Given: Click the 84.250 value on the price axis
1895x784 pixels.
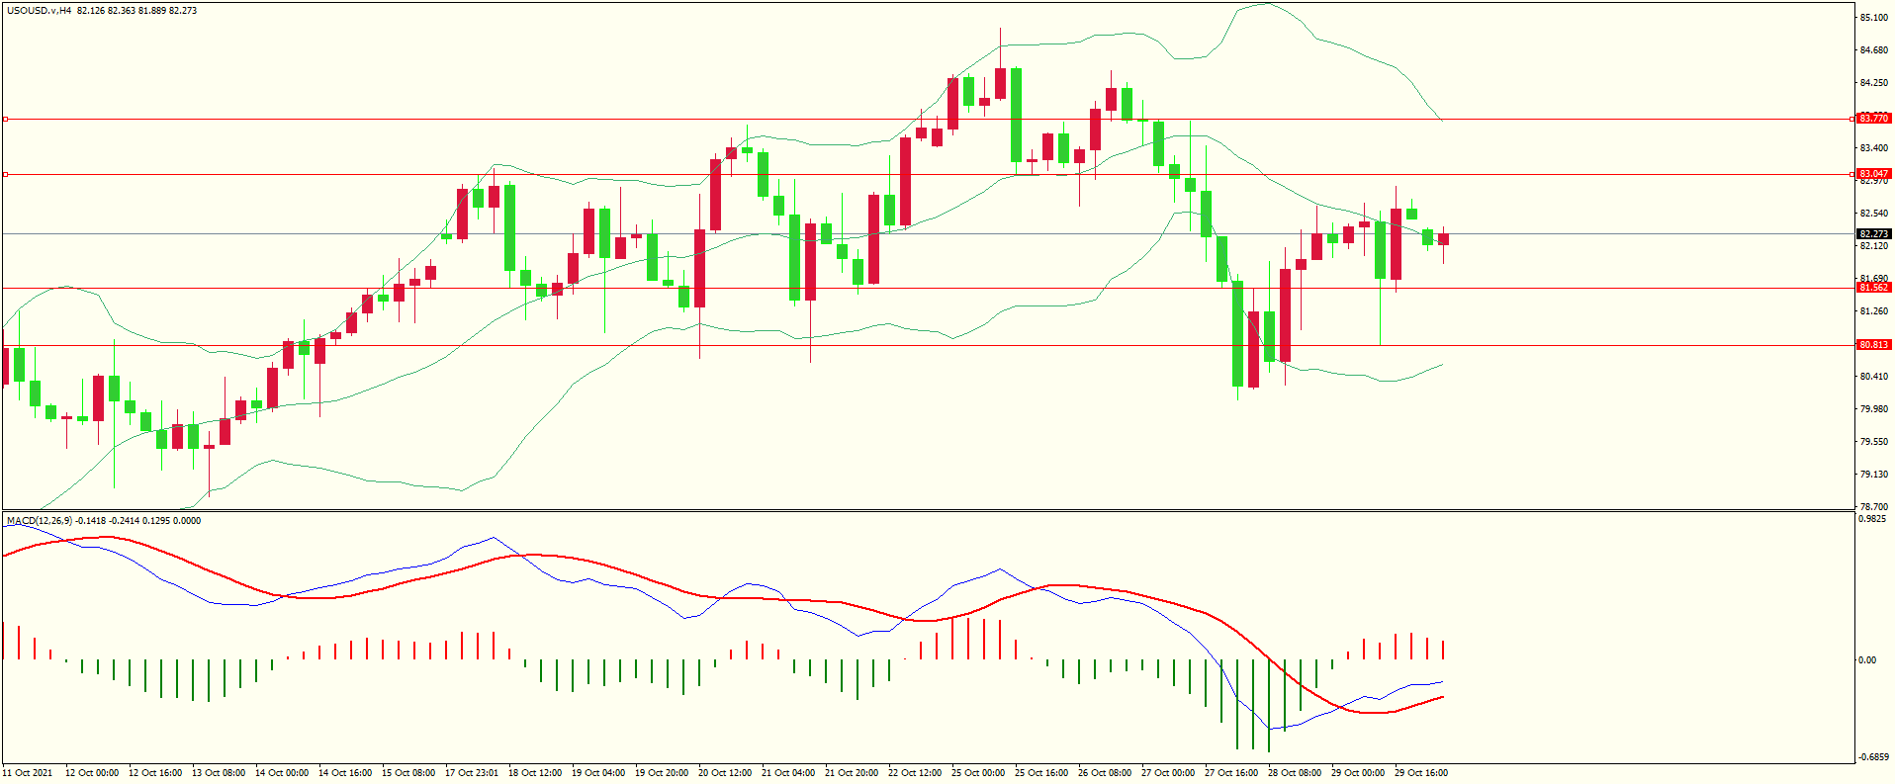Looking at the screenshot, I should 1873,83.
